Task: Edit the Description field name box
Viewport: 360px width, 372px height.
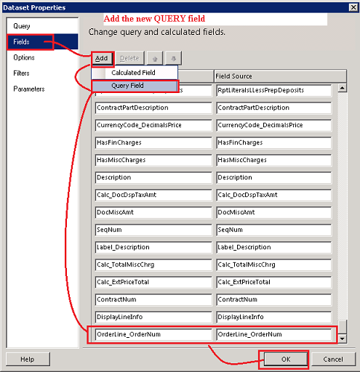Action: click(x=153, y=177)
